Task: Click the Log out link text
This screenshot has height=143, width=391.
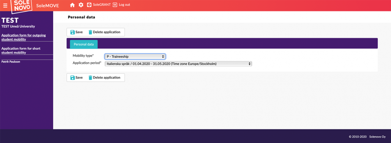Action: coord(125,5)
